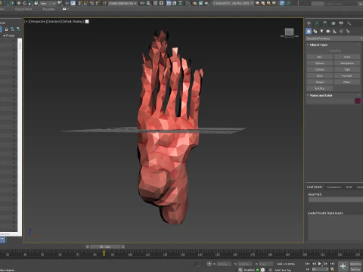Select the Rotate tool in main toolbar
The height and width of the screenshot is (272, 363).
[24, 3]
